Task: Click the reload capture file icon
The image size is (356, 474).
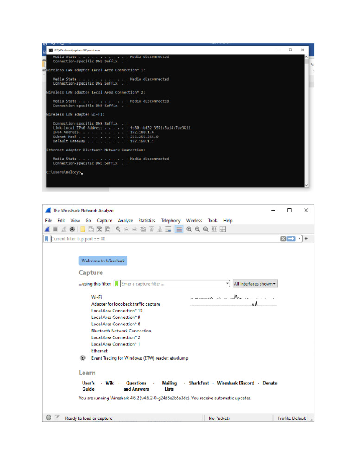Action: [x=108, y=230]
